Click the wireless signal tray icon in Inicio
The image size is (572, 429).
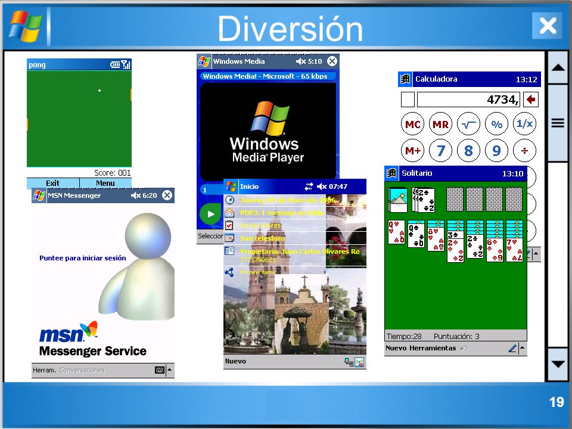coord(359,362)
